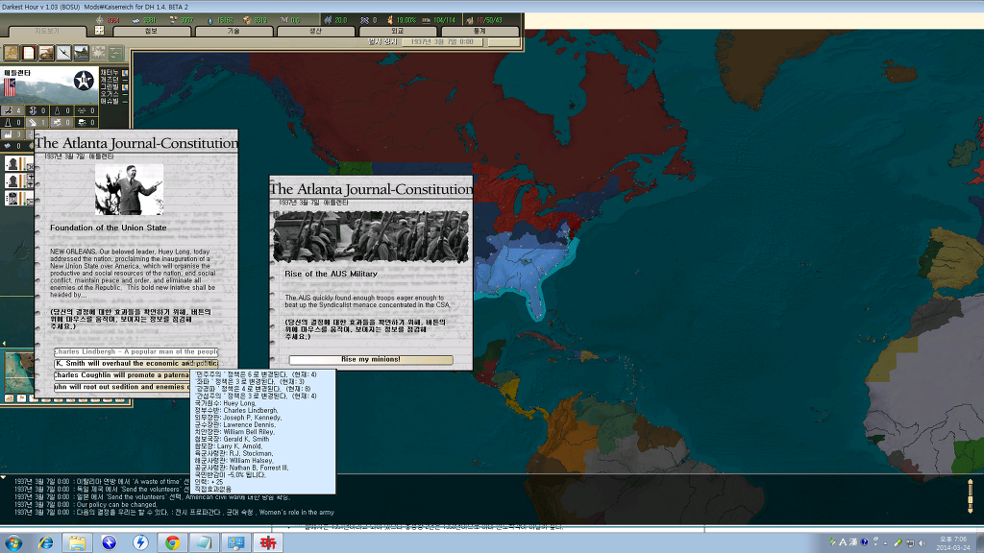
Task: Click the province owner flag icon
Action: [x=10, y=87]
